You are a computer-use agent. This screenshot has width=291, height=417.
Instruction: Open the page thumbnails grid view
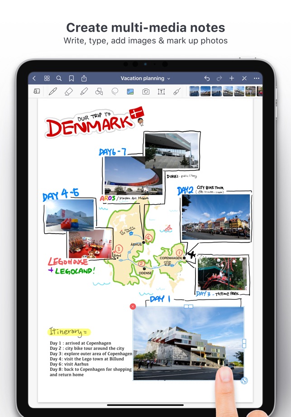coord(47,78)
